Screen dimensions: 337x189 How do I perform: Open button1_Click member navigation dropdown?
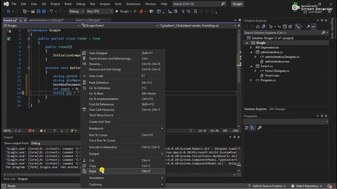pos(198,26)
